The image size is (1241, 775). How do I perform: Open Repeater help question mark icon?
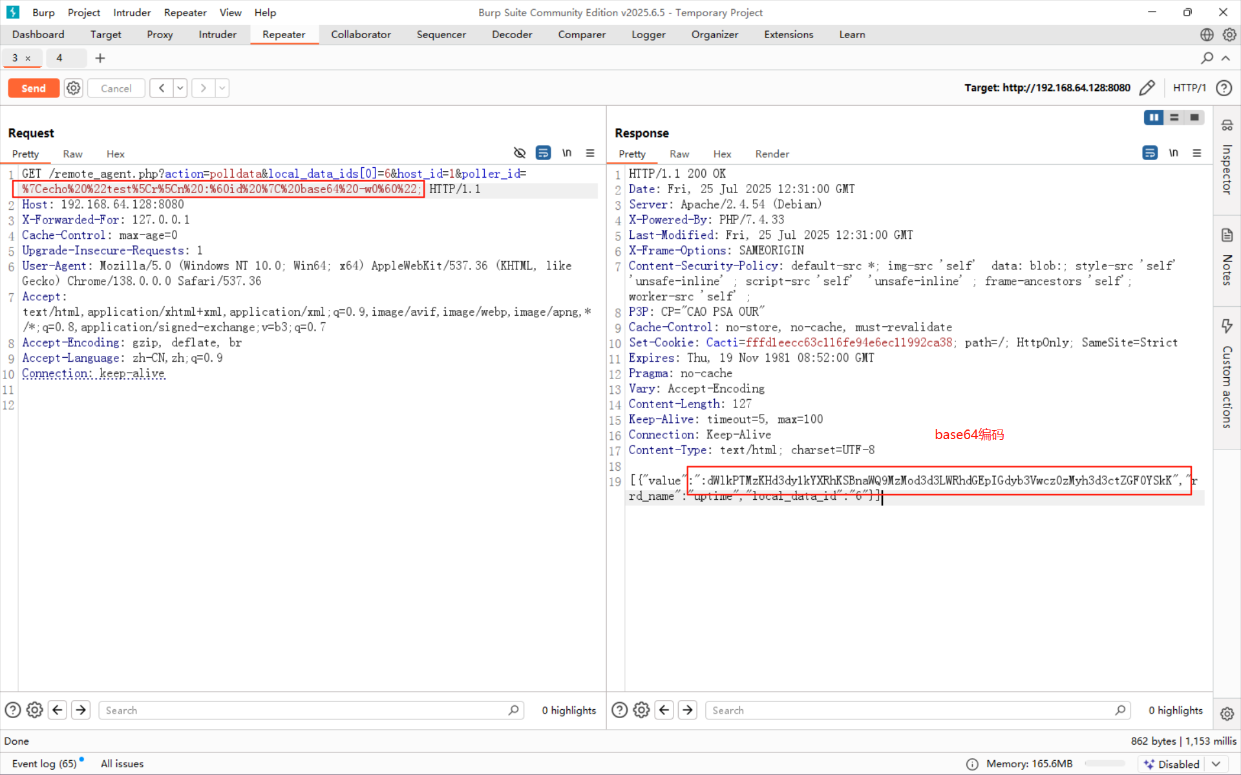point(1224,88)
